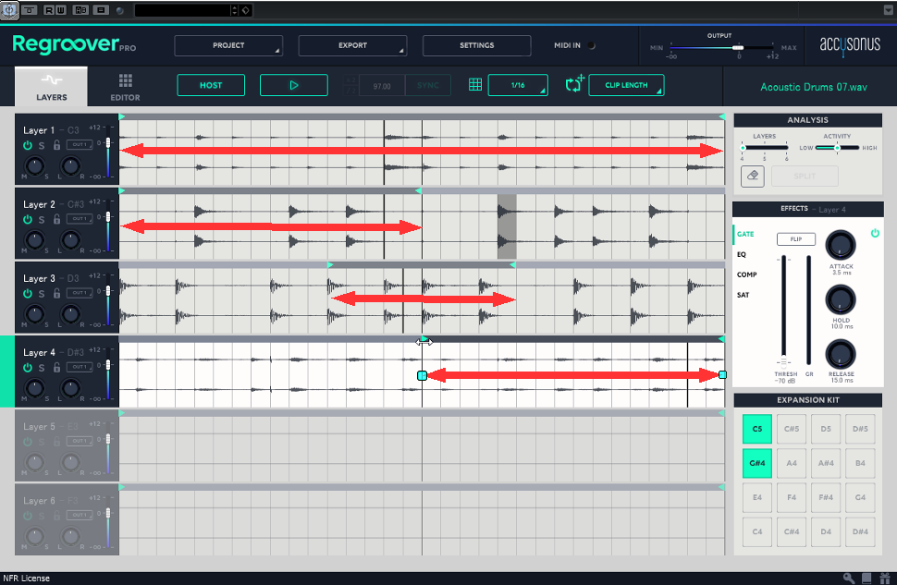This screenshot has height=585, width=897.
Task: Open Layer 2 OUT 1 output selector
Action: (x=80, y=218)
